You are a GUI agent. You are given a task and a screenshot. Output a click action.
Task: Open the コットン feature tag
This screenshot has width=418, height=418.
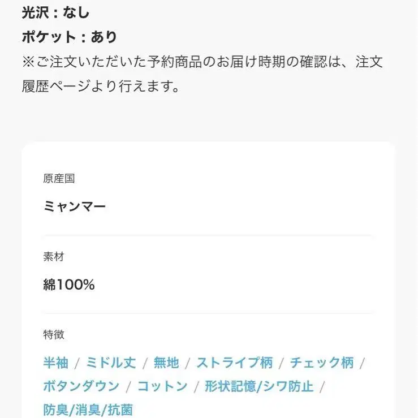click(162, 386)
